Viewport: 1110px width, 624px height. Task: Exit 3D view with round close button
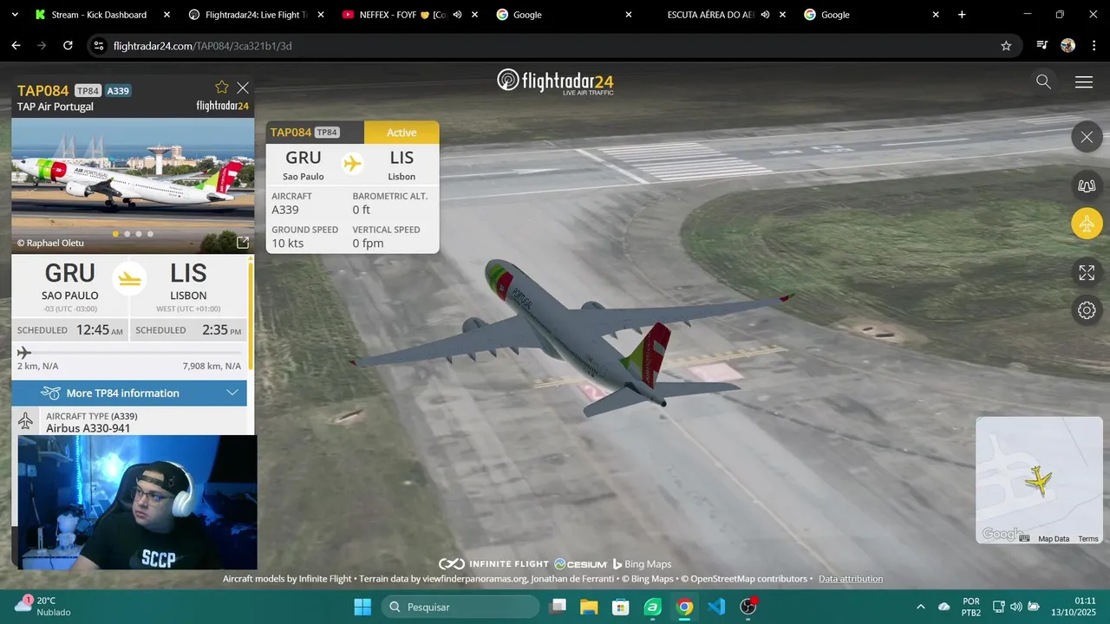[1087, 137]
